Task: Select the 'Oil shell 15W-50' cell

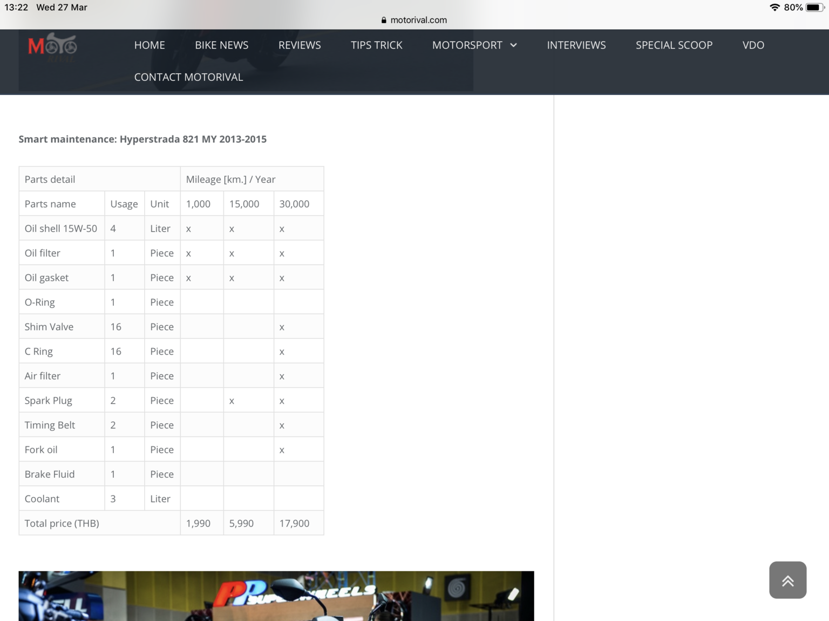Action: [62, 229]
